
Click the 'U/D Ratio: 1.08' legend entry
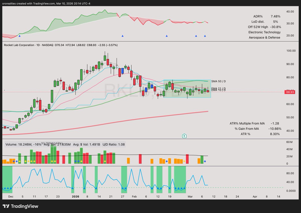(113, 144)
